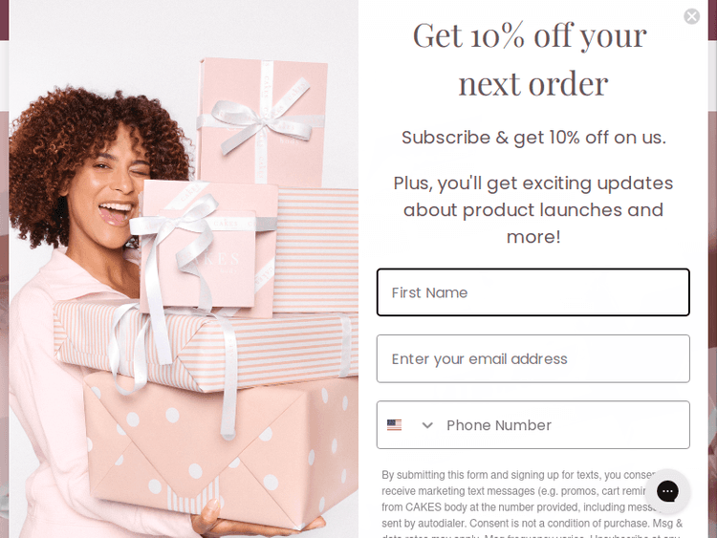Click the "Subscribe & get 10% off on us" text
Viewport: 717px width, 538px height.
point(533,138)
